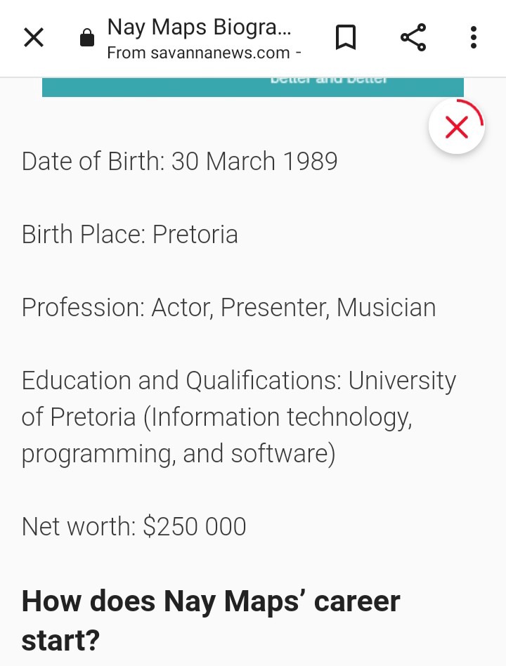Dismiss ad with the red X button
Screen dimensions: 506x666
tap(457, 126)
